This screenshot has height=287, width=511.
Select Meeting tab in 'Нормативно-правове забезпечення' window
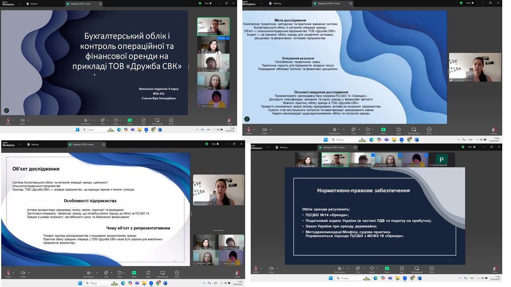(281, 147)
